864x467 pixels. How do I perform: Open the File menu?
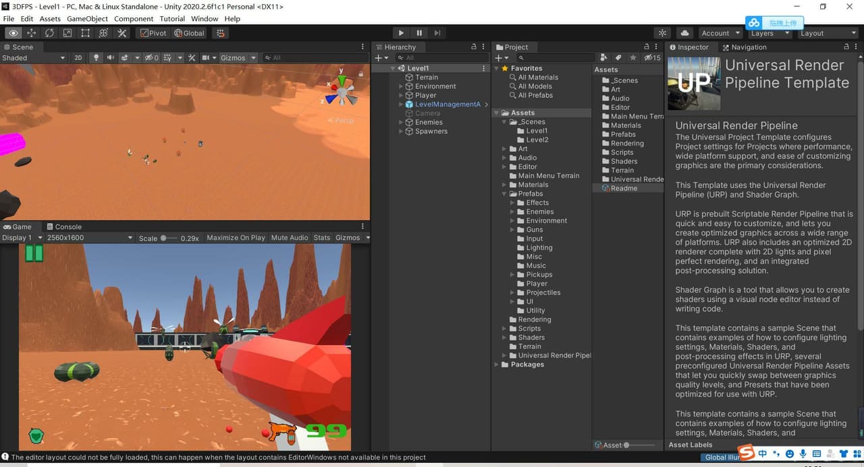click(9, 19)
